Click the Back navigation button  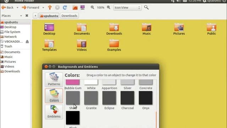(7, 7)
